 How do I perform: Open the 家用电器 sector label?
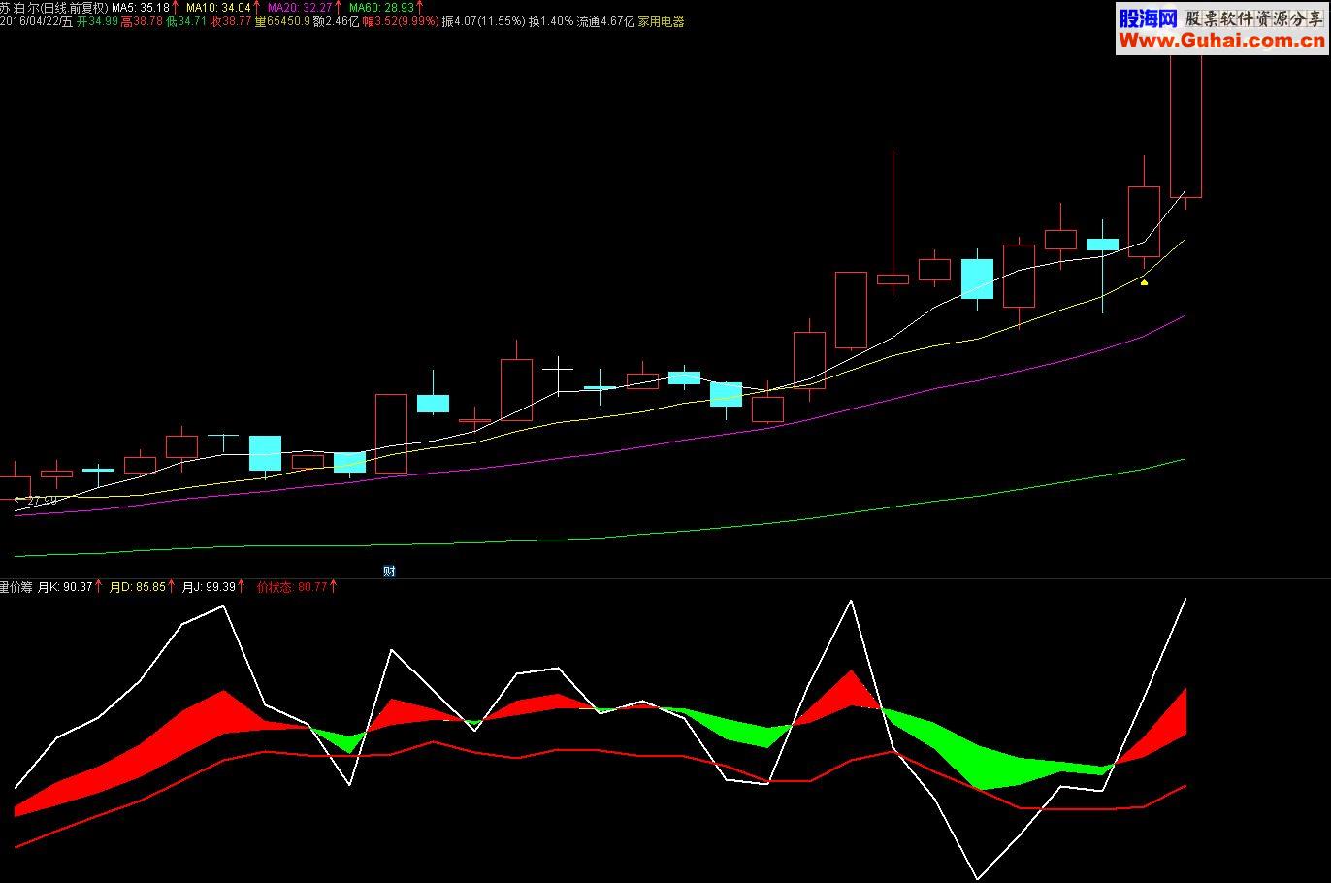tap(661, 21)
